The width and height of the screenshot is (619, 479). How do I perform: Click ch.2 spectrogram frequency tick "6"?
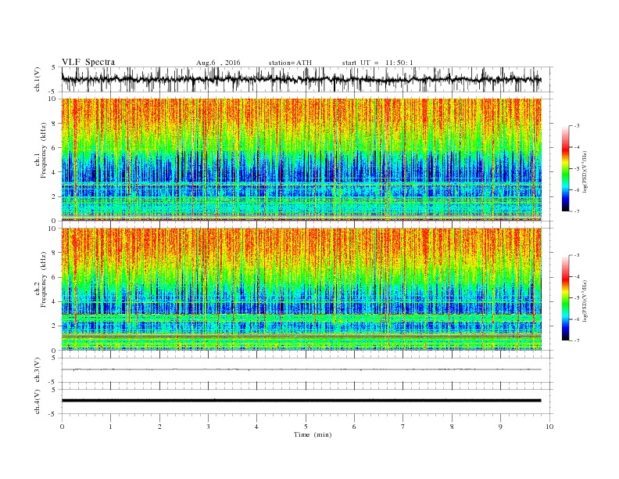[55, 277]
